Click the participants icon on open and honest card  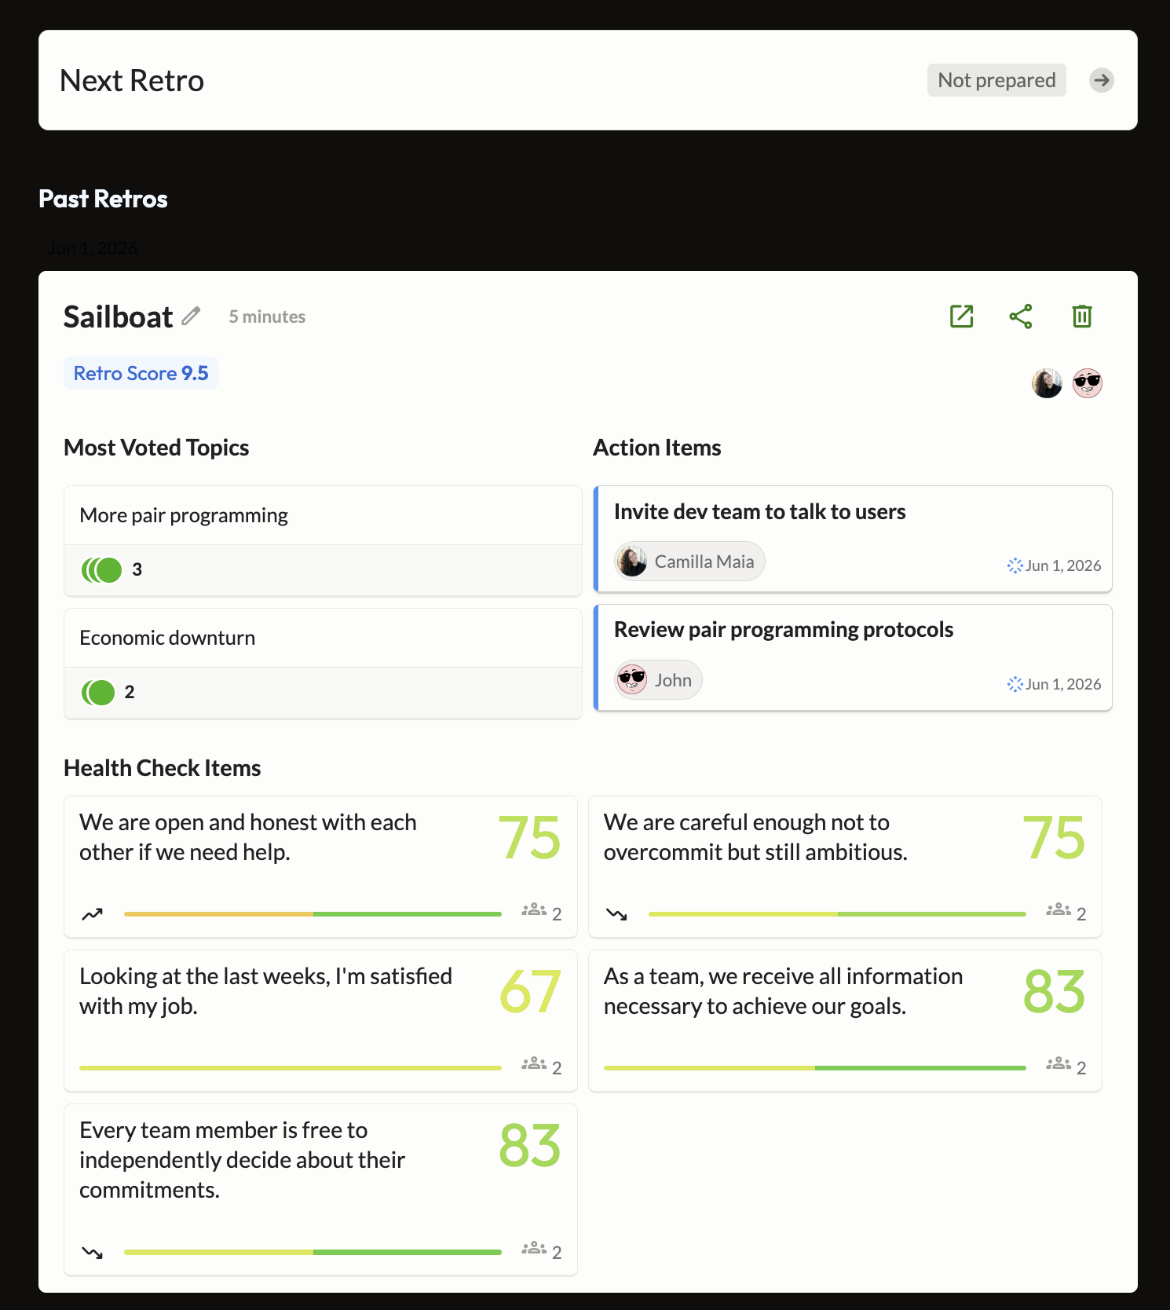pyautogui.click(x=534, y=910)
